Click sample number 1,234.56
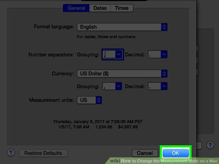 coord(104,127)
